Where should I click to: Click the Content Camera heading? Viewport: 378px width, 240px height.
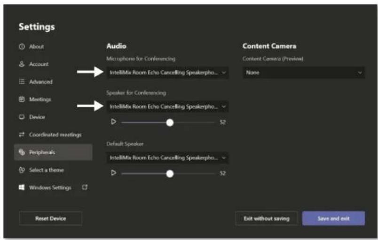tap(269, 46)
